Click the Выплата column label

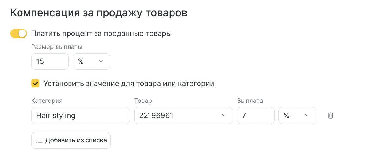250,101
